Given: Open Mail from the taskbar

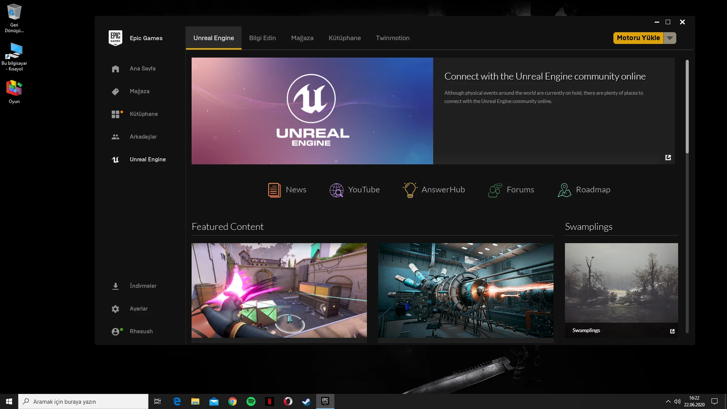Looking at the screenshot, I should point(214,401).
